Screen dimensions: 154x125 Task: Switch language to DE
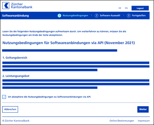(x=120, y=8)
